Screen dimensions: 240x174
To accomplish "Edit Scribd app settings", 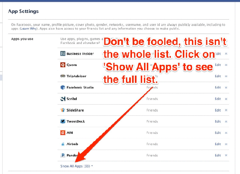I will click(218, 99).
